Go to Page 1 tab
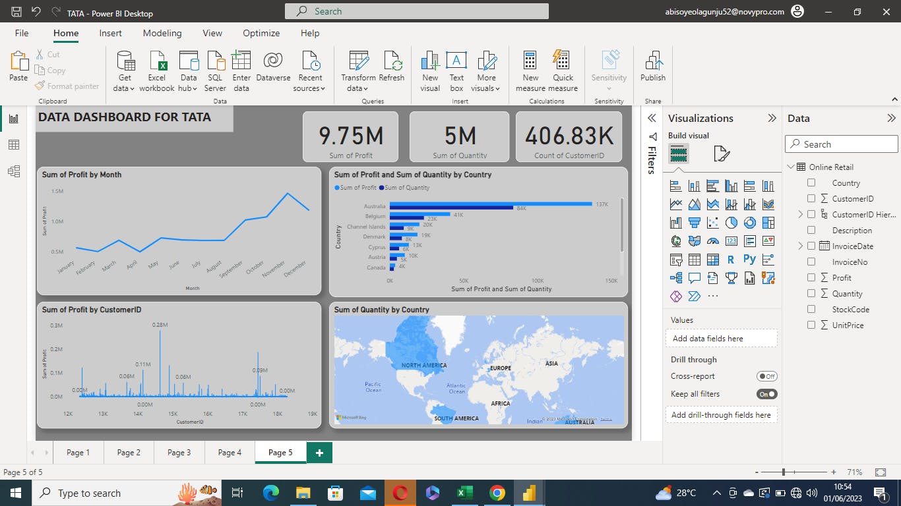This screenshot has height=506, width=901. (x=78, y=452)
